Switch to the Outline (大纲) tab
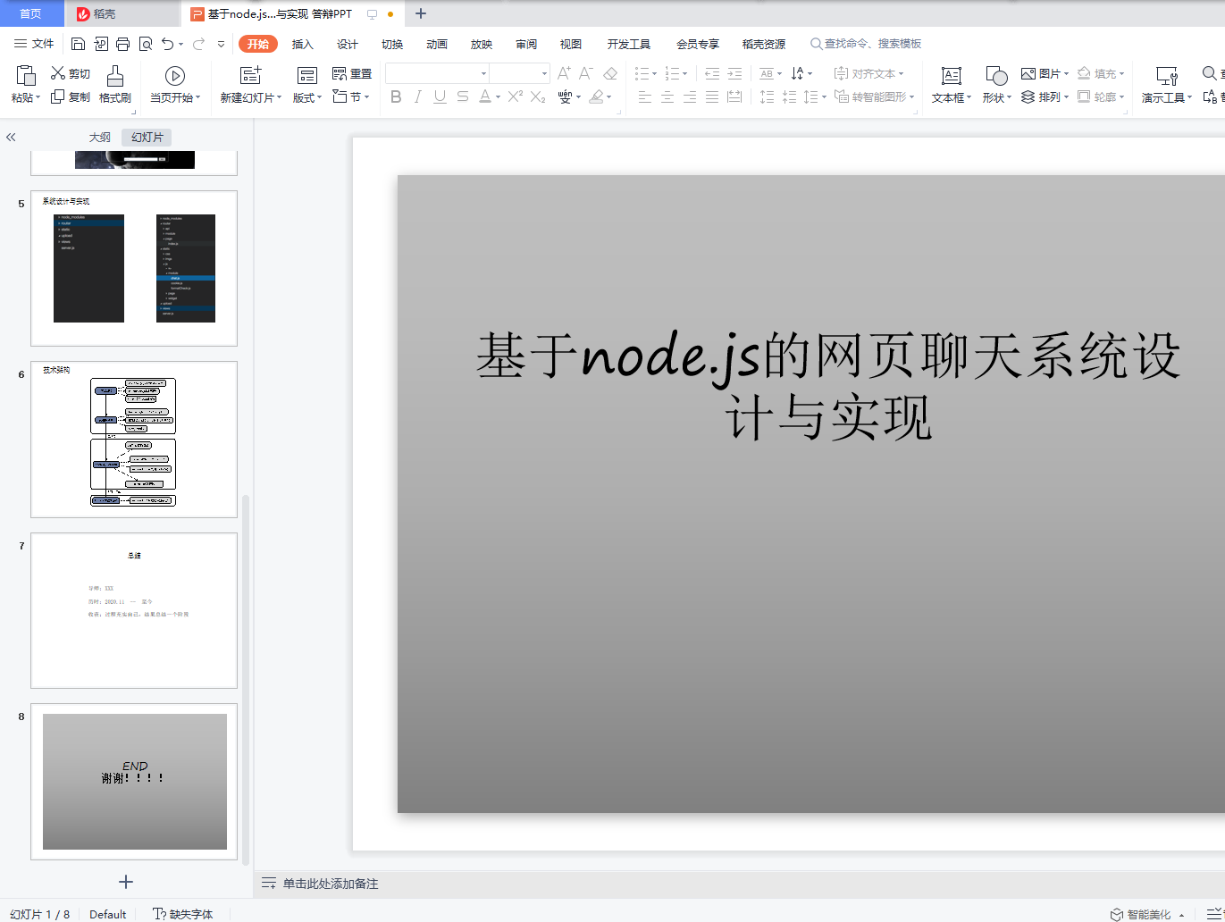Viewport: 1225px width, 922px height. (x=100, y=138)
